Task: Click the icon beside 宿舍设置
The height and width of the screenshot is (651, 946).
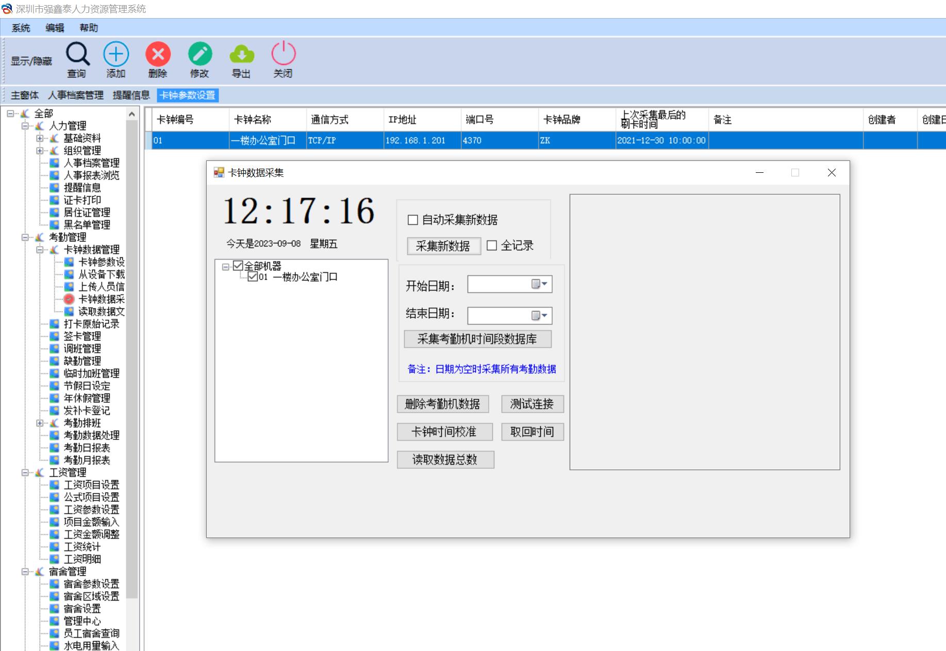Action: [x=54, y=609]
